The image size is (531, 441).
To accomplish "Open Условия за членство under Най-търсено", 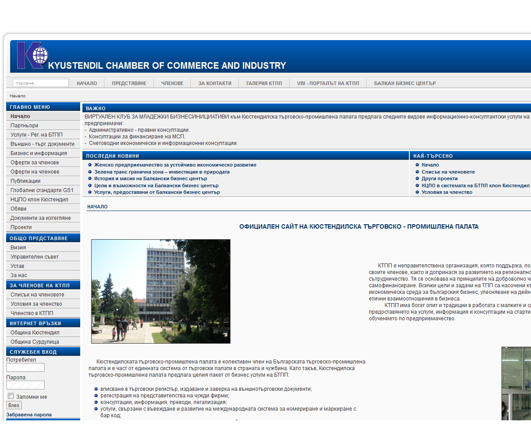I will pyautogui.click(x=447, y=192).
